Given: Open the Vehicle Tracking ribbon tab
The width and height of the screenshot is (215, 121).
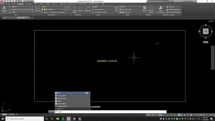Looking at the screenshot, I should [94, 4].
